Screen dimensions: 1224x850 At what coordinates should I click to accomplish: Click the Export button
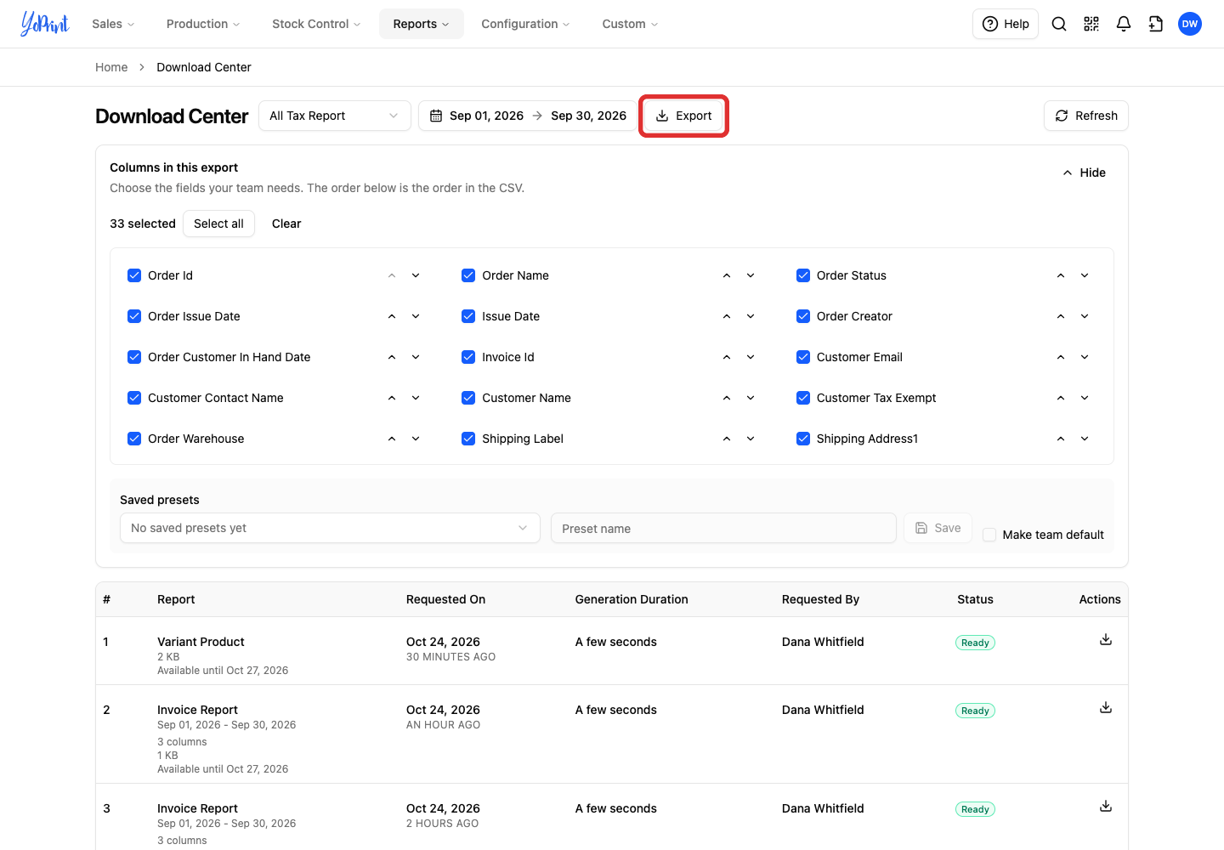click(x=684, y=116)
